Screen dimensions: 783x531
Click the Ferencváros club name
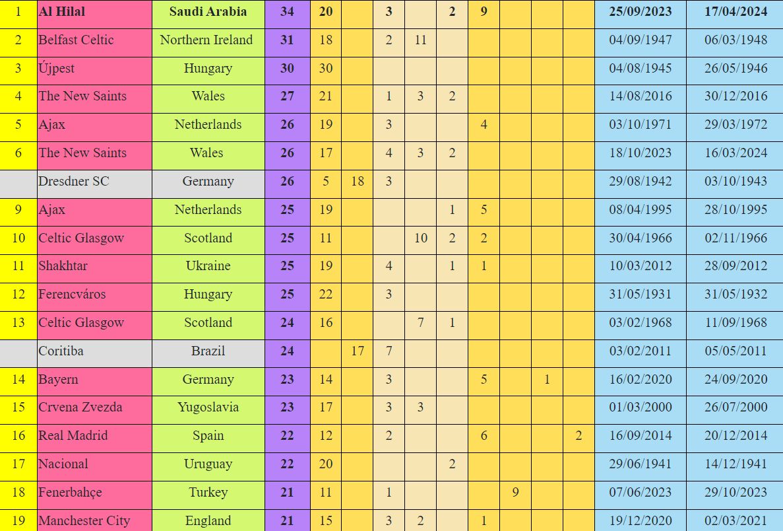click(x=72, y=295)
